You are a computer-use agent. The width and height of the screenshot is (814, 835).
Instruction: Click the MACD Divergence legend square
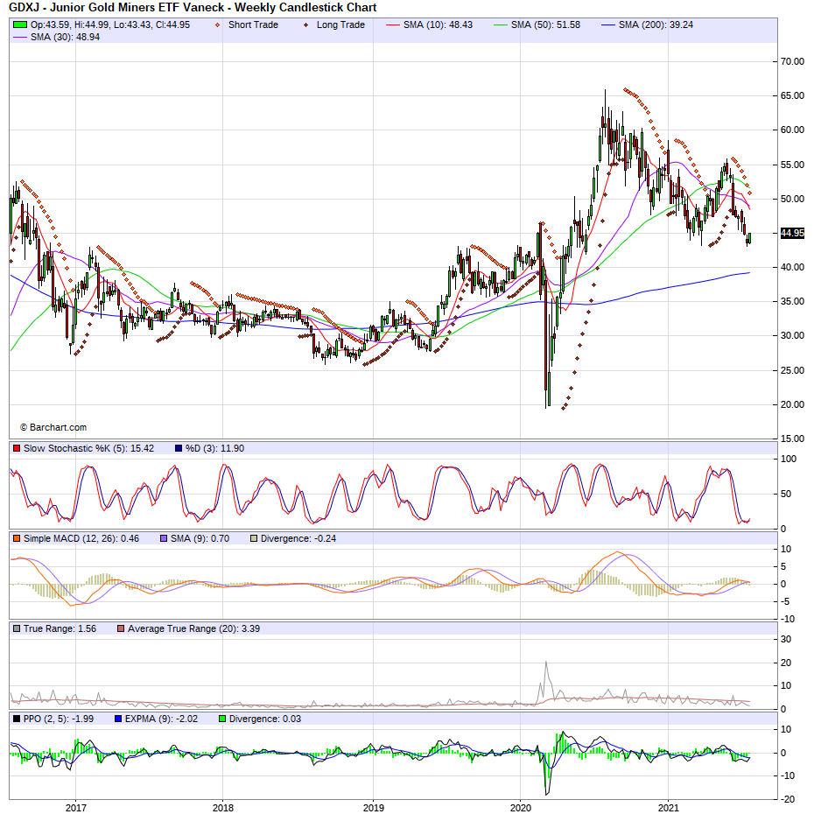pyautogui.click(x=254, y=538)
